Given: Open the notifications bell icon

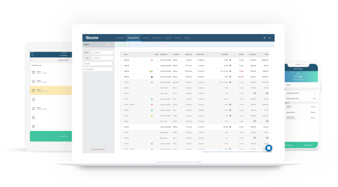Looking at the screenshot, I should (264, 38).
